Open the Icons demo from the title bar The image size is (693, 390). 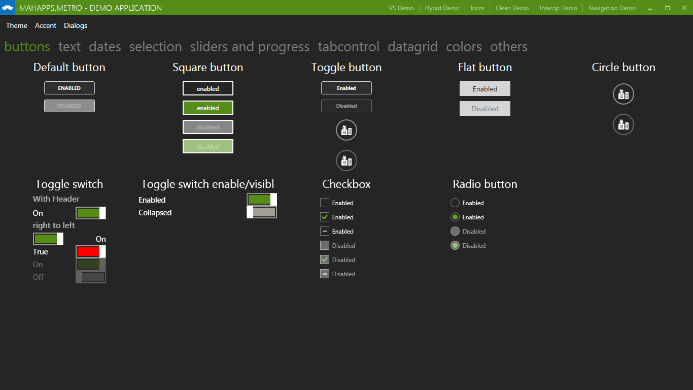[477, 8]
